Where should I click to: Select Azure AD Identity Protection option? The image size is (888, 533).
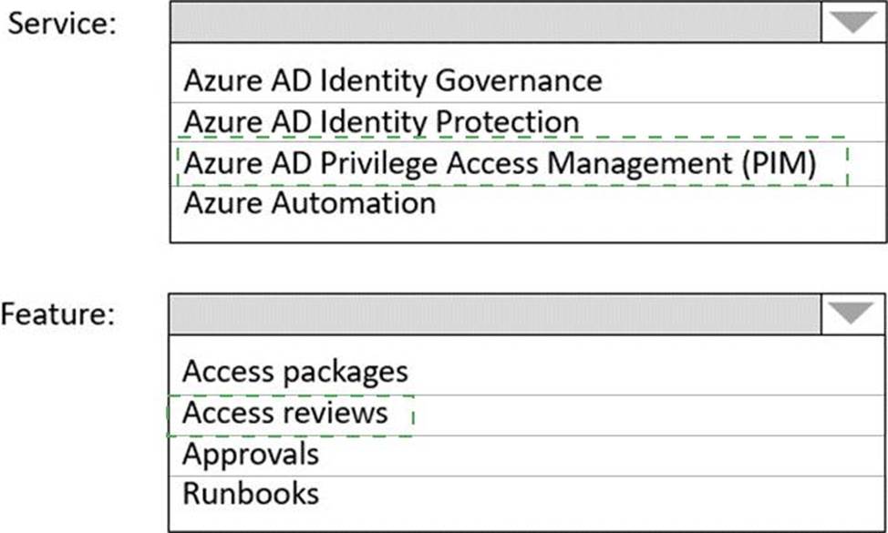[x=381, y=121]
